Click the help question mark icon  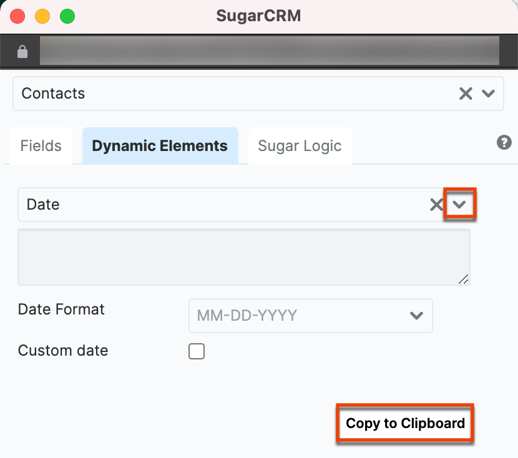[504, 143]
